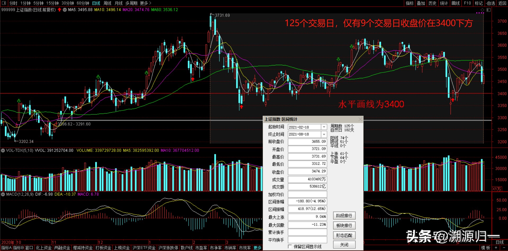This screenshot has height=251, width=508.
Task: Open the 指标 toolbar menu
Action: pos(410,3)
